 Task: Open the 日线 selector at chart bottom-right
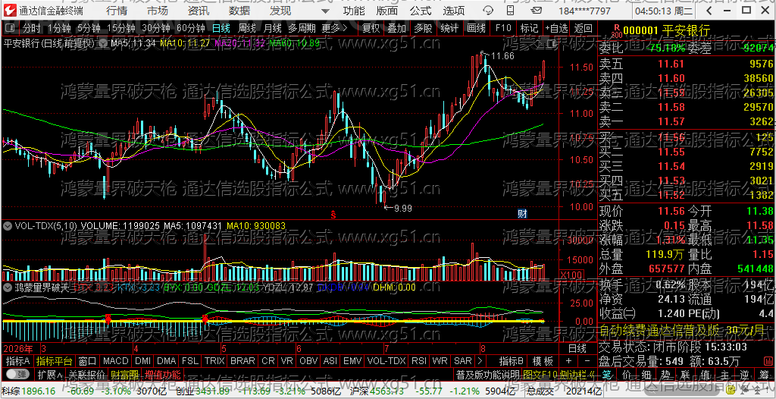577,348
